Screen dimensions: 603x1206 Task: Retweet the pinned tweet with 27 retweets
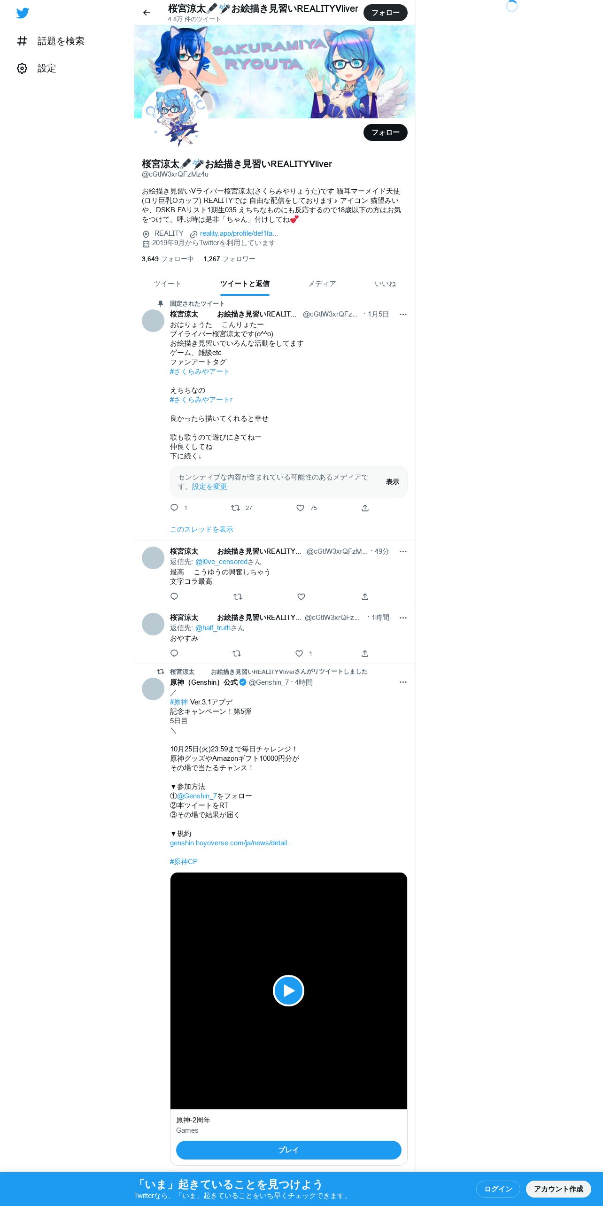(x=235, y=508)
